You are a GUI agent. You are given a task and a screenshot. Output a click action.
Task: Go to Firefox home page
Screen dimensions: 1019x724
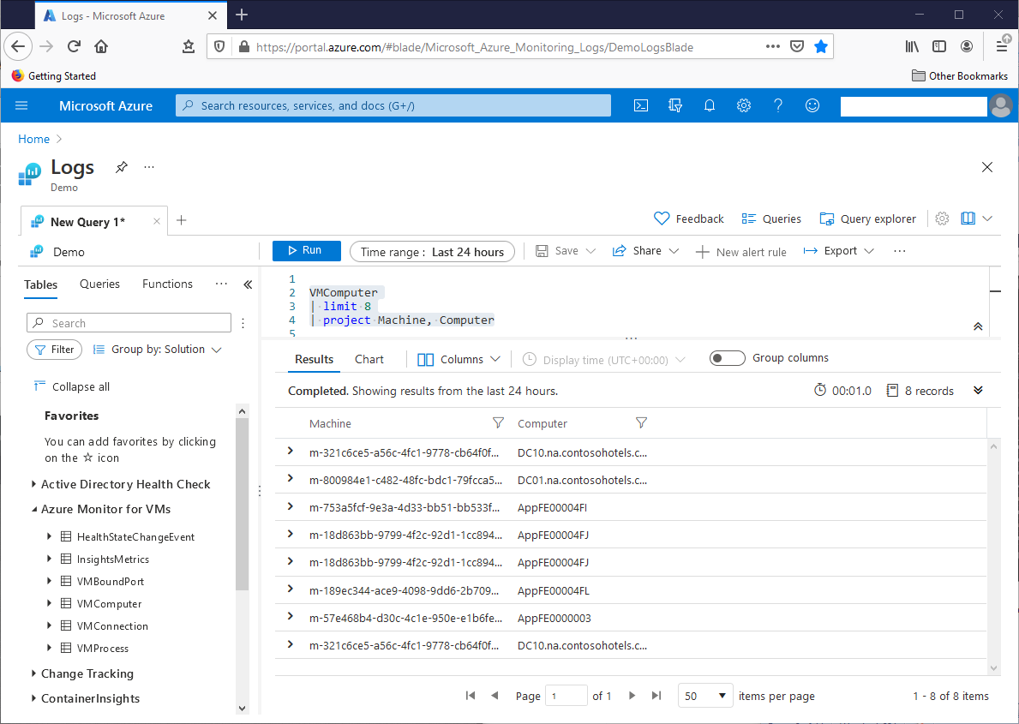(x=101, y=46)
